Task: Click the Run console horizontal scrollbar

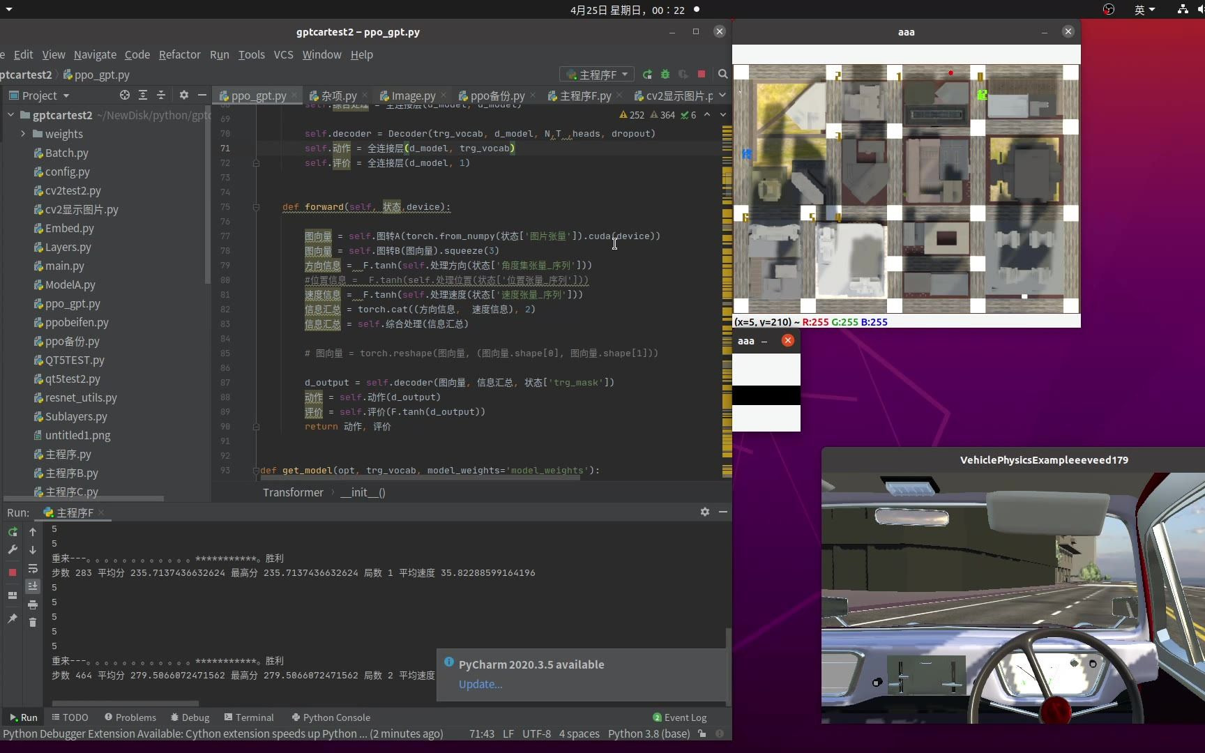Action: 126,703
